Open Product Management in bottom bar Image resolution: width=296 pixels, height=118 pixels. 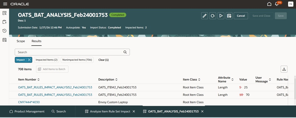tap(27, 111)
